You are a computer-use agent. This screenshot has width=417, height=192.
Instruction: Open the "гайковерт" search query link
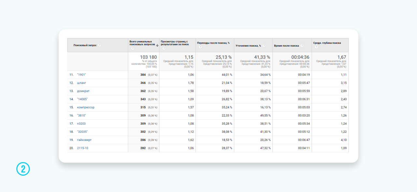tap(84, 140)
